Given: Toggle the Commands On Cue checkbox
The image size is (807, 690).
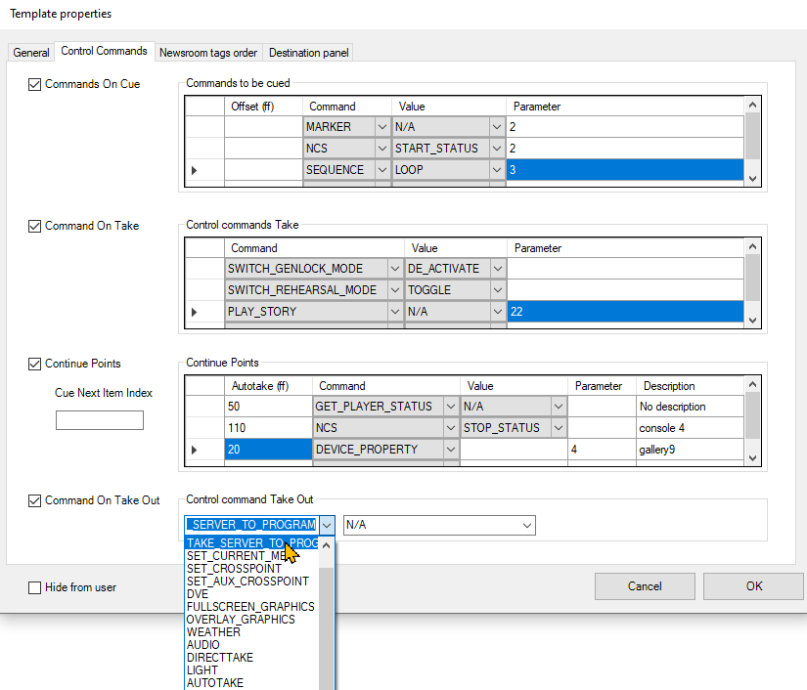Looking at the screenshot, I should [x=36, y=85].
